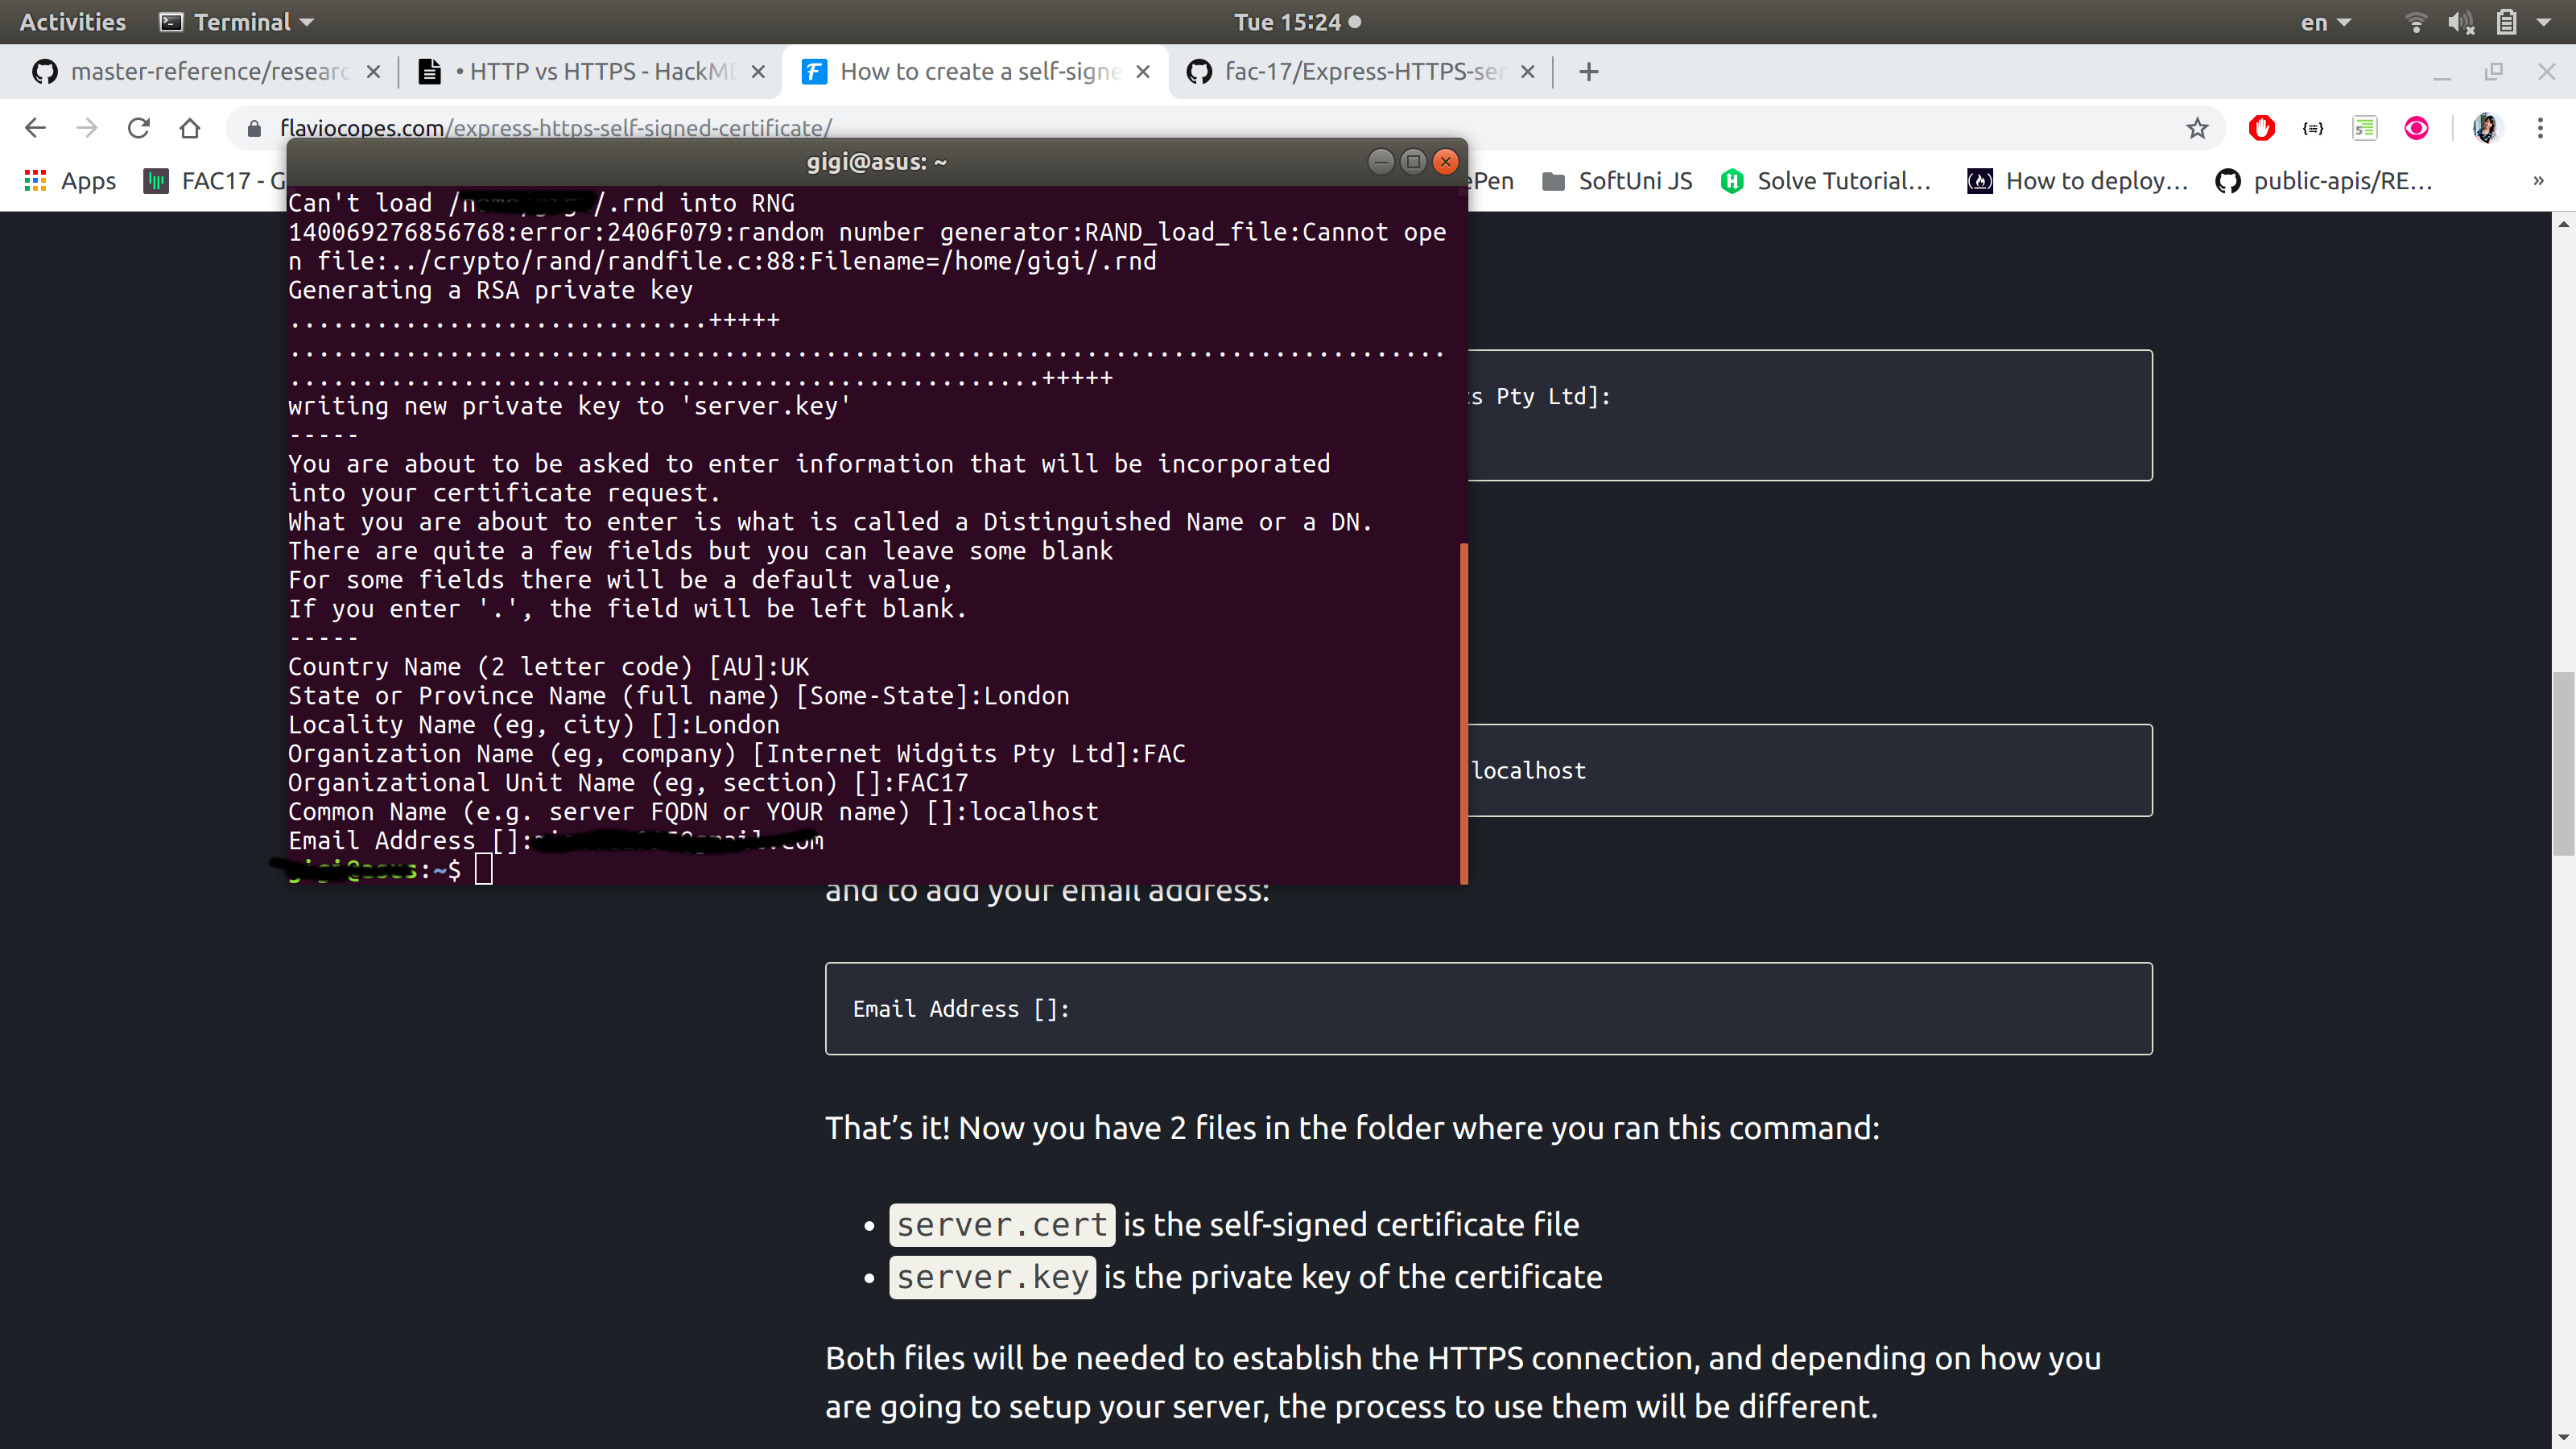Open the en keyboard layout dropdown
The image size is (2576, 1449).
point(2325,22)
